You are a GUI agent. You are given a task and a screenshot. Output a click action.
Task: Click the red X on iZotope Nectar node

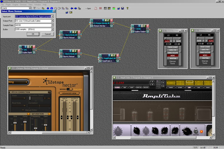pyautogui.click(x=111, y=20)
